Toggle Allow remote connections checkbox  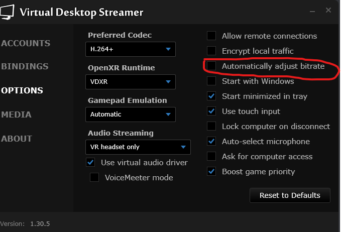coord(212,36)
